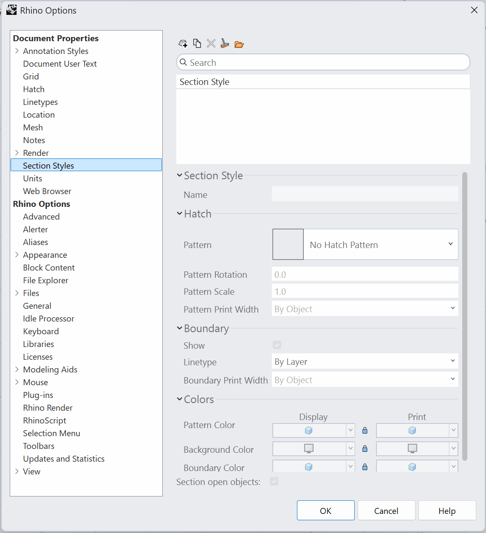The width and height of the screenshot is (486, 533).
Task: Click the lock icon beside Pattern Color
Action: [x=364, y=431]
